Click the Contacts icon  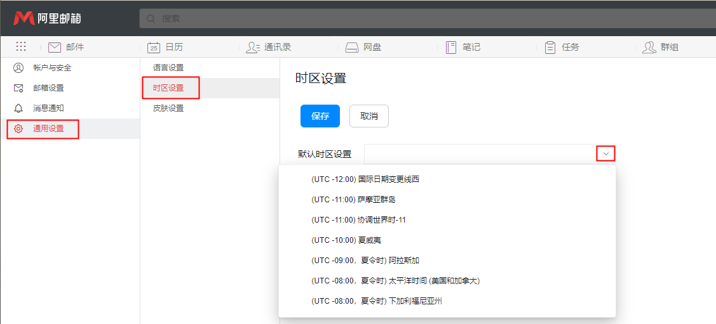253,47
